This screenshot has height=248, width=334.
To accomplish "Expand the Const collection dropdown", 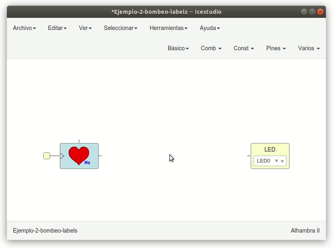I will click(244, 48).
